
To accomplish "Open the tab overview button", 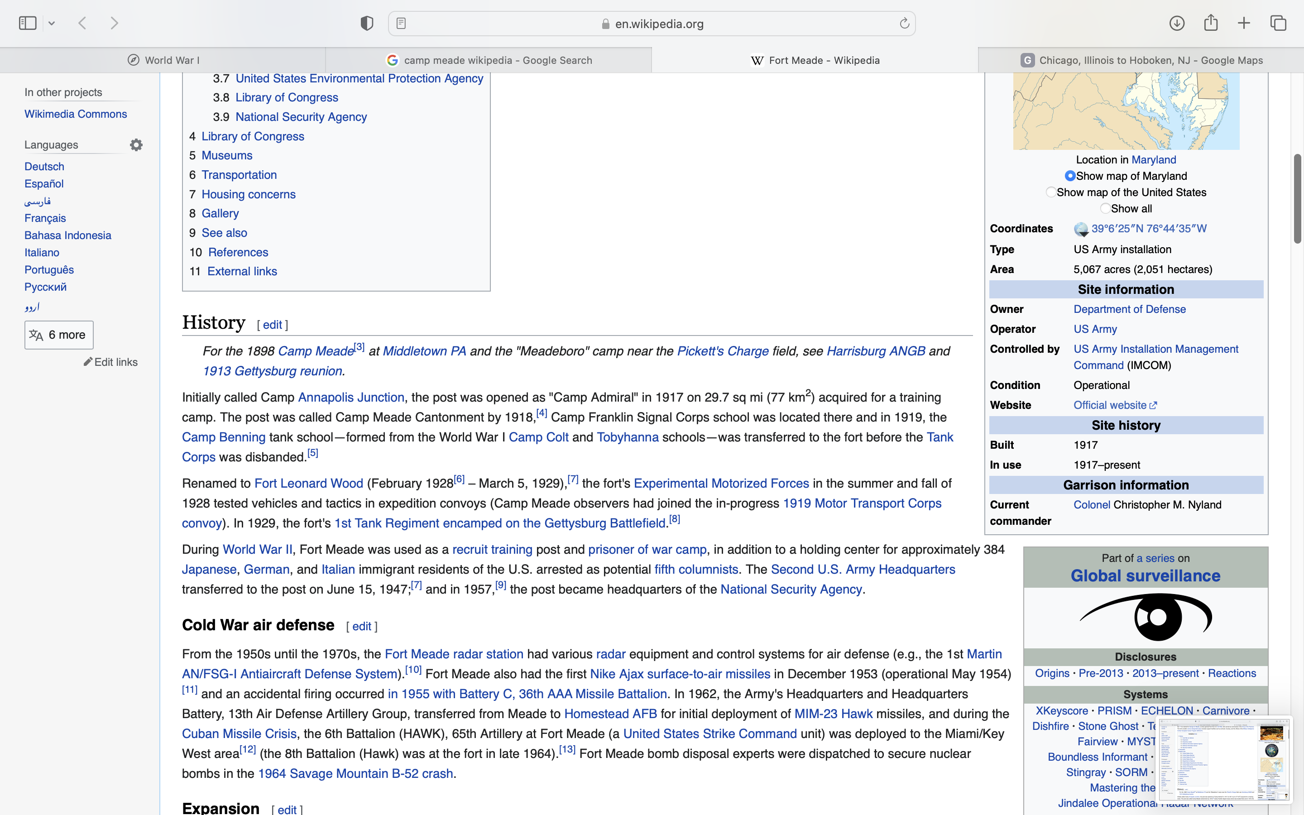I will [1278, 23].
